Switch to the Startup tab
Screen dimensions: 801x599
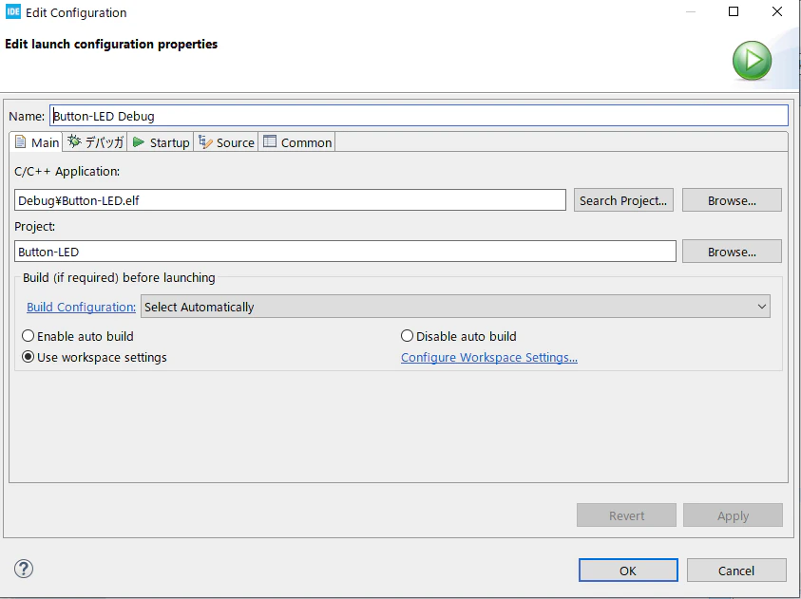point(161,142)
